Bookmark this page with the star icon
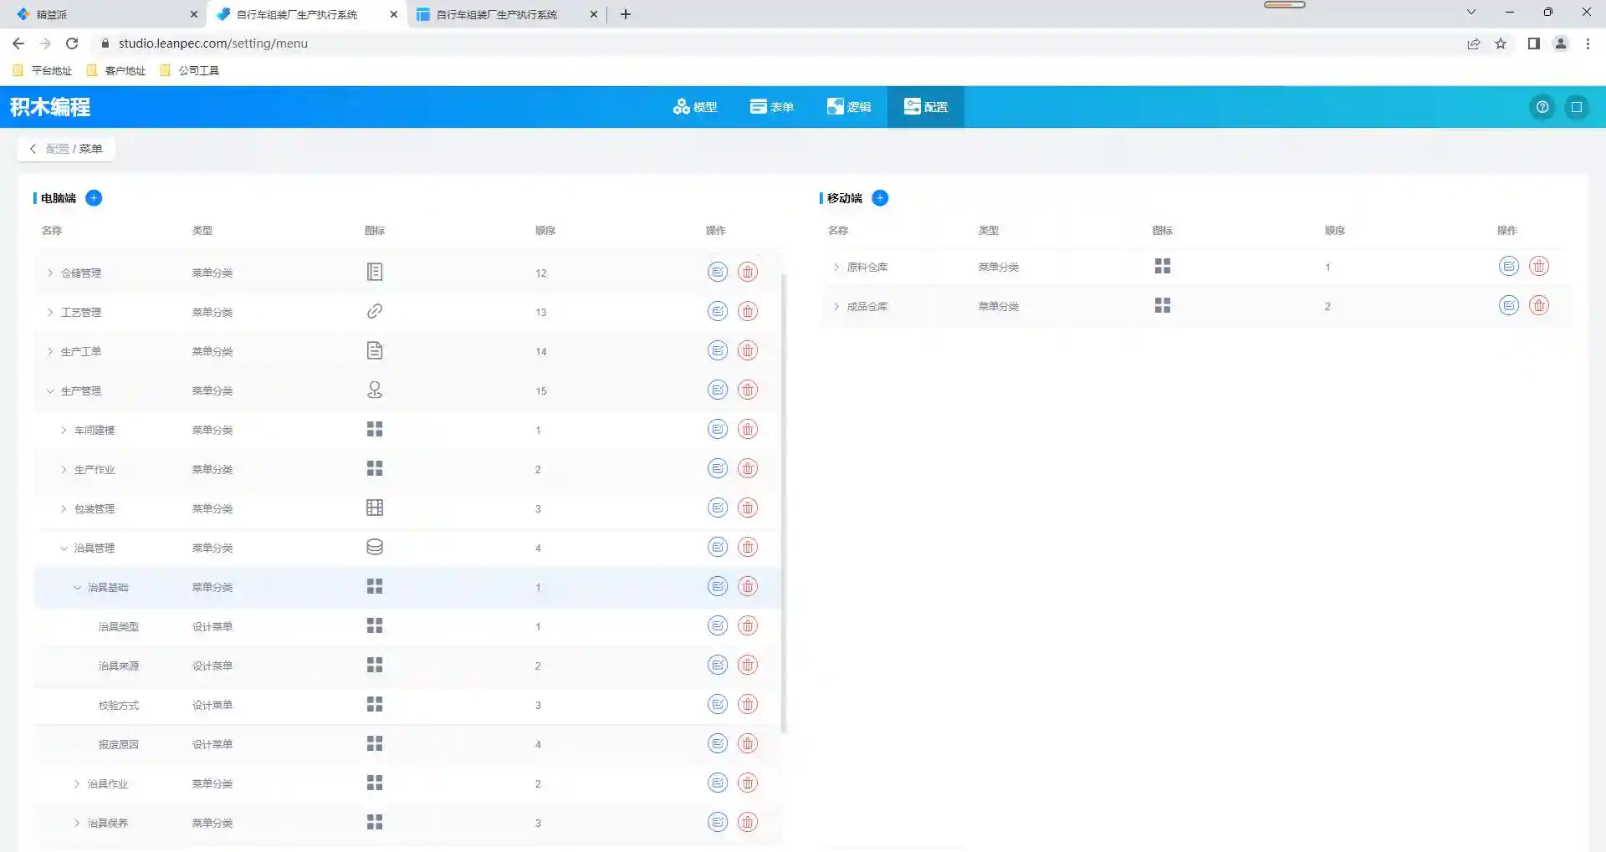This screenshot has height=852, width=1606. click(1501, 43)
